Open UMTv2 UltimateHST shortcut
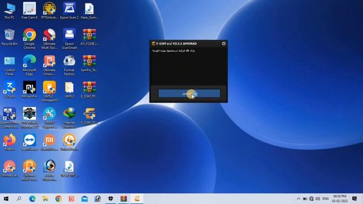The height and width of the screenshot is (204, 363). tap(49, 92)
